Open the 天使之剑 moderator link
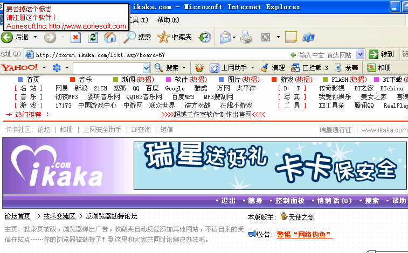 (x=301, y=217)
